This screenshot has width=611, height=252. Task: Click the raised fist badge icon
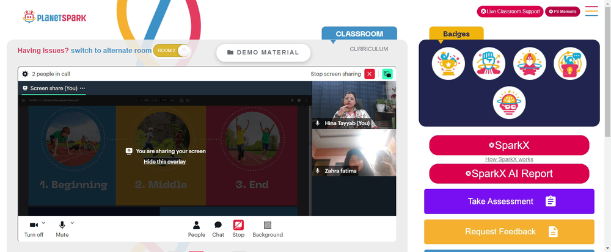tap(489, 63)
